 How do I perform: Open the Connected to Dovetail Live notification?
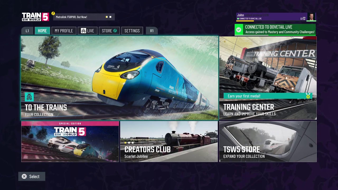[275, 30]
